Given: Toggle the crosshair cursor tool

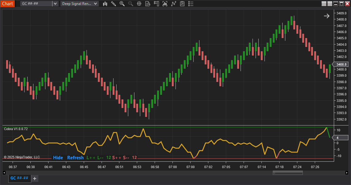Looking at the screenshot, I should point(139,4).
